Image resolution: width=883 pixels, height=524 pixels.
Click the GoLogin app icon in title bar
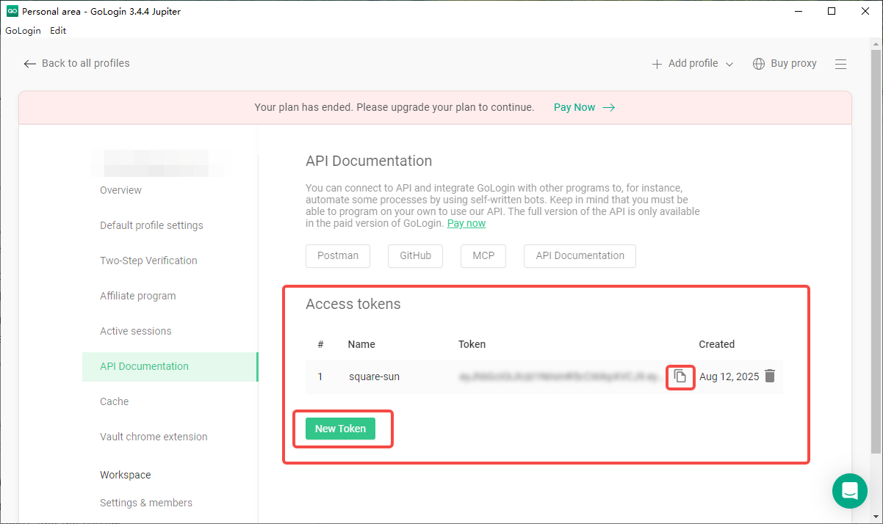click(x=12, y=11)
